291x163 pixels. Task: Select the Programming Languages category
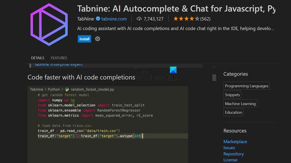(247, 86)
